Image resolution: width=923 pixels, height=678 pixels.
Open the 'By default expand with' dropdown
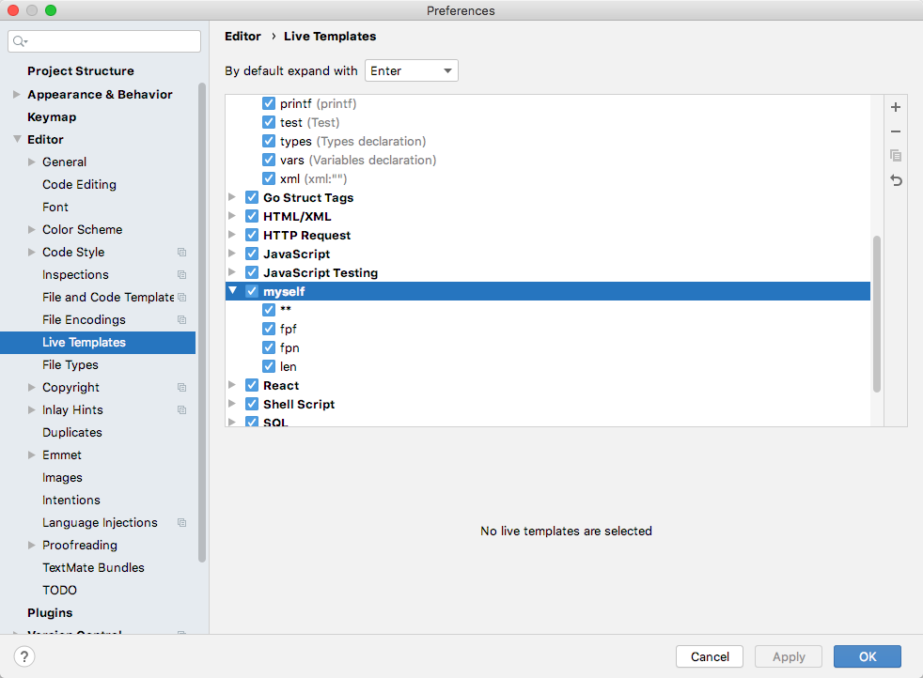pyautogui.click(x=412, y=70)
